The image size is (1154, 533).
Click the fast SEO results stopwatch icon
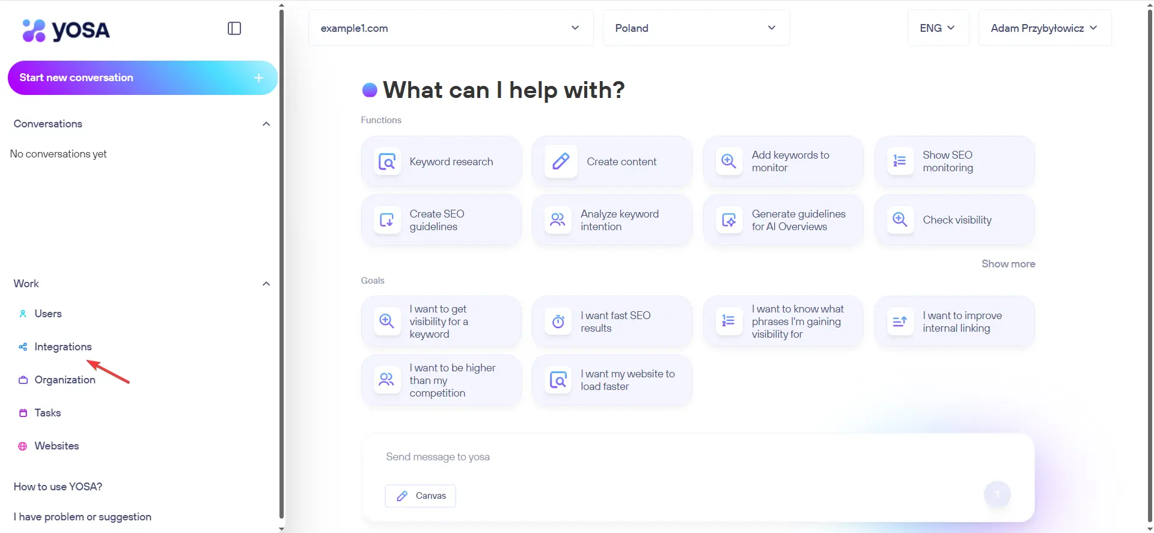(558, 321)
